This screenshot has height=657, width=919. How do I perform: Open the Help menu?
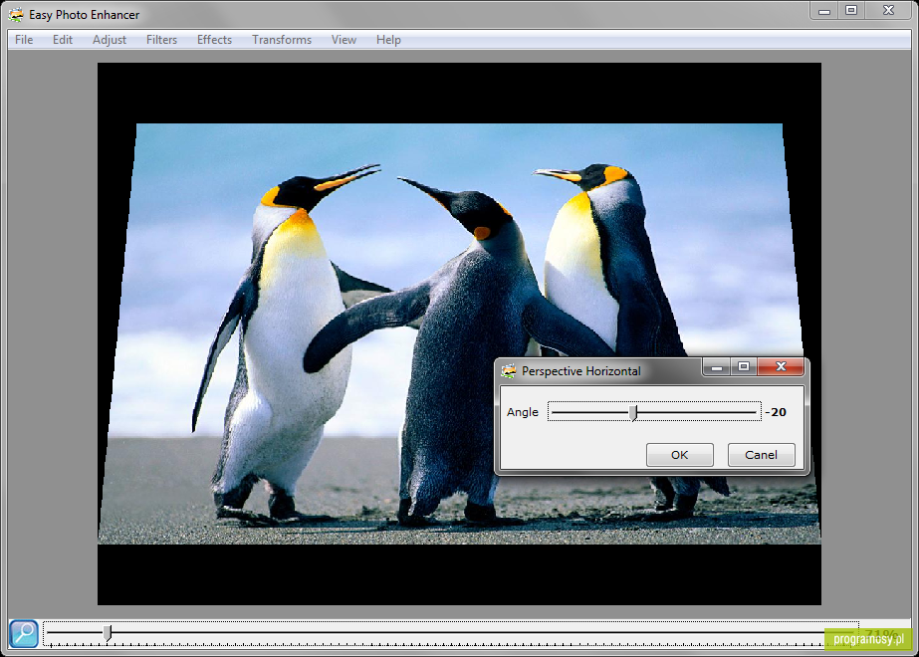(388, 39)
